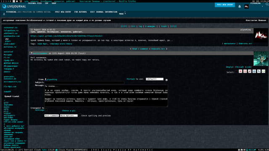Click the Tag entry link
The image size is (269, 151).
[x=140, y=26]
